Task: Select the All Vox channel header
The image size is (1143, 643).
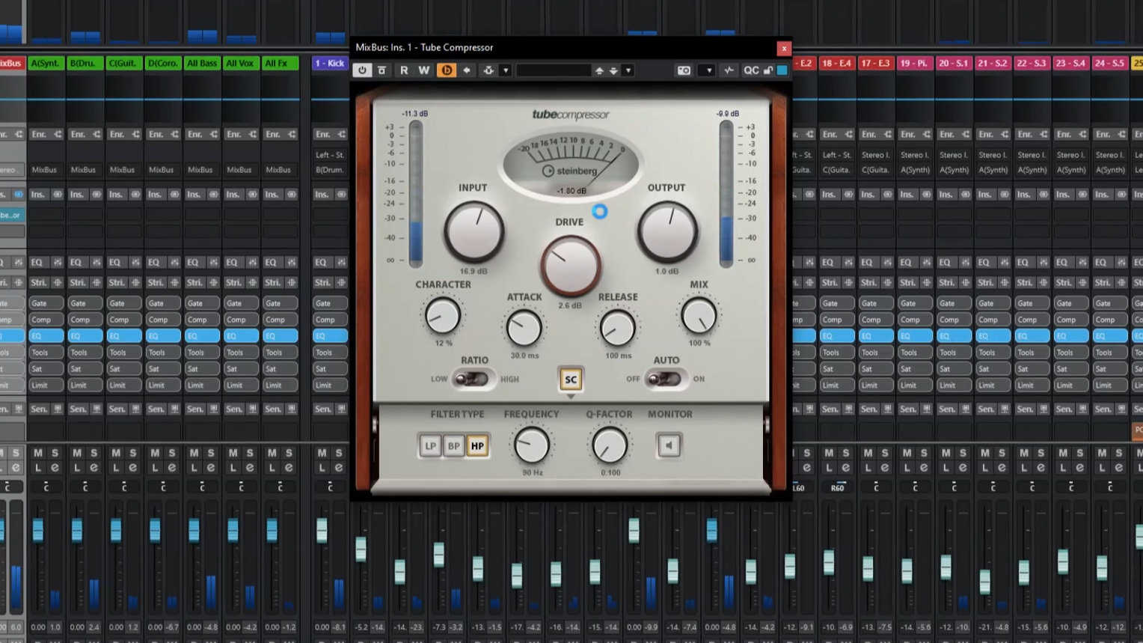Action: pos(241,64)
